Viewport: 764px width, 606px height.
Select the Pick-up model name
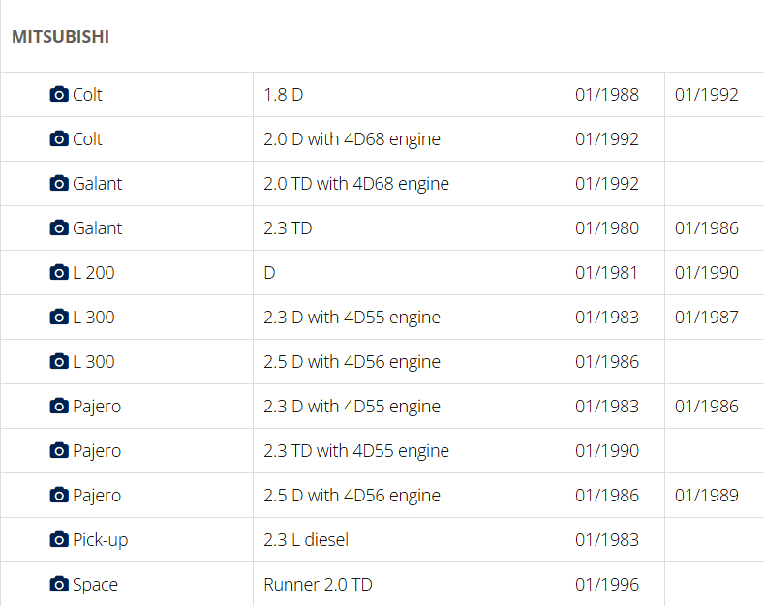[100, 540]
